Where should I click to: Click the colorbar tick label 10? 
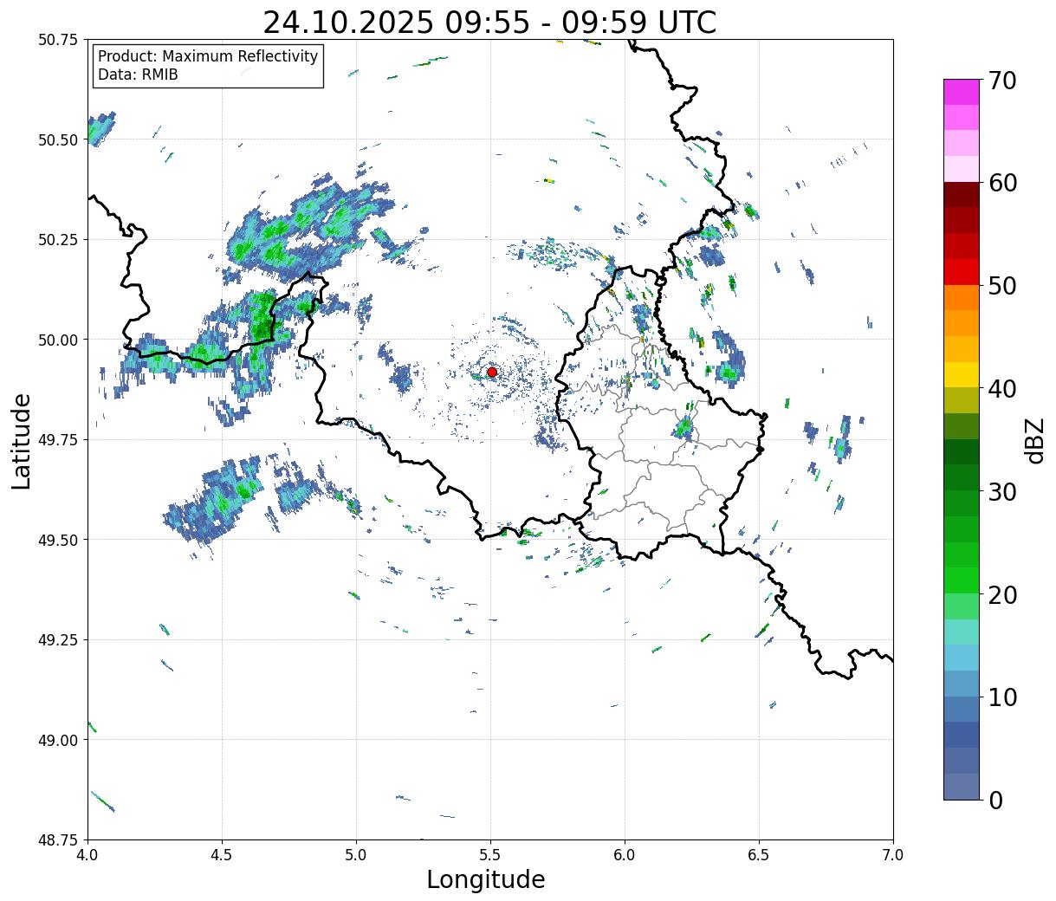pyautogui.click(x=1002, y=697)
